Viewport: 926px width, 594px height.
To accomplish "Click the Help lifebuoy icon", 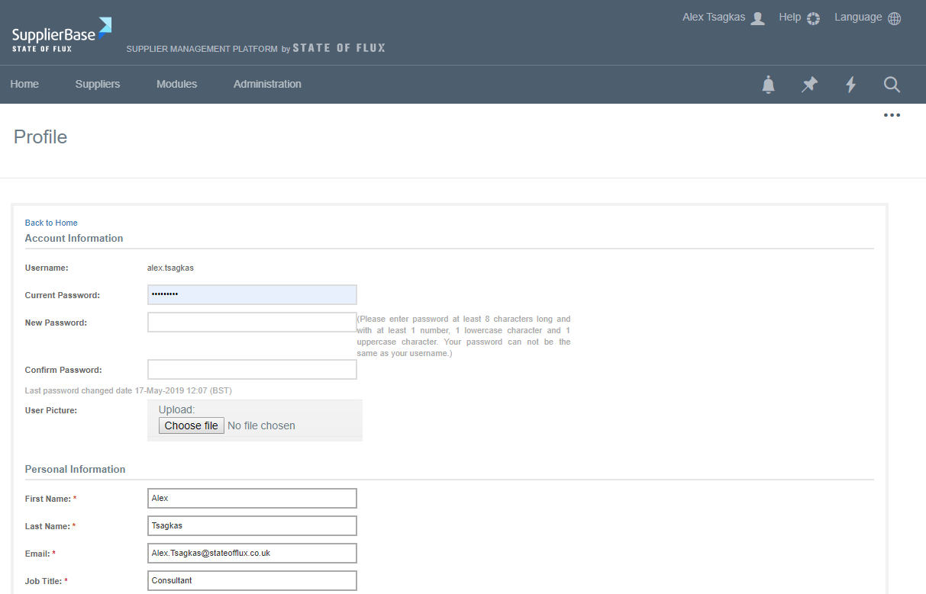I will [813, 18].
